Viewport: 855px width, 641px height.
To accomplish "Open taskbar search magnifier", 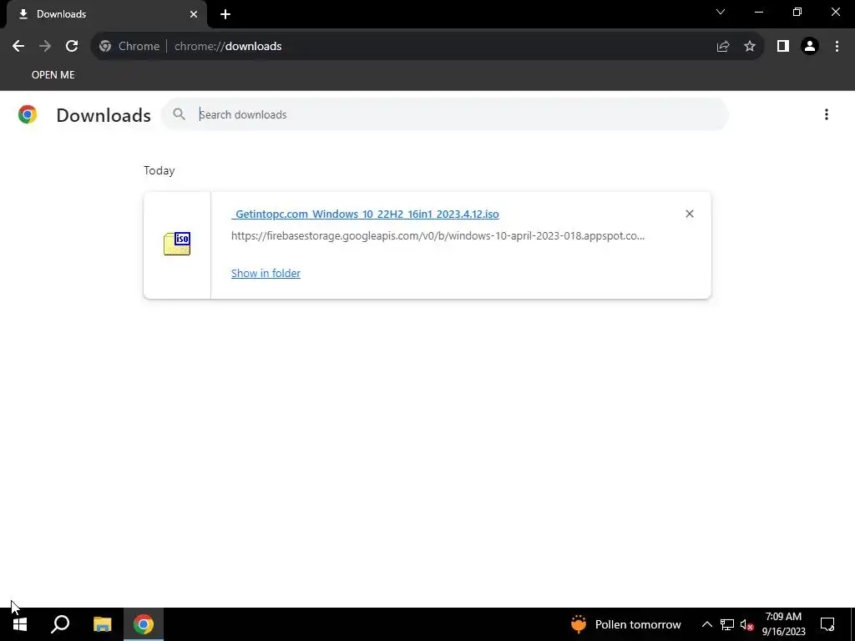I will (60, 624).
